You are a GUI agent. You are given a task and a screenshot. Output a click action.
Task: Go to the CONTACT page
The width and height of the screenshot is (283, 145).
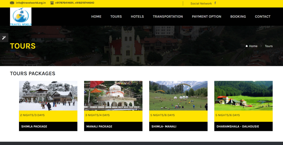[x=263, y=17]
